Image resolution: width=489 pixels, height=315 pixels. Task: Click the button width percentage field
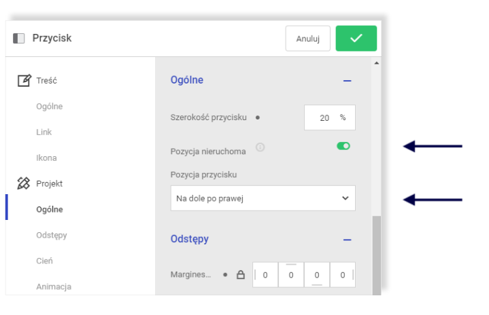tap(330, 117)
